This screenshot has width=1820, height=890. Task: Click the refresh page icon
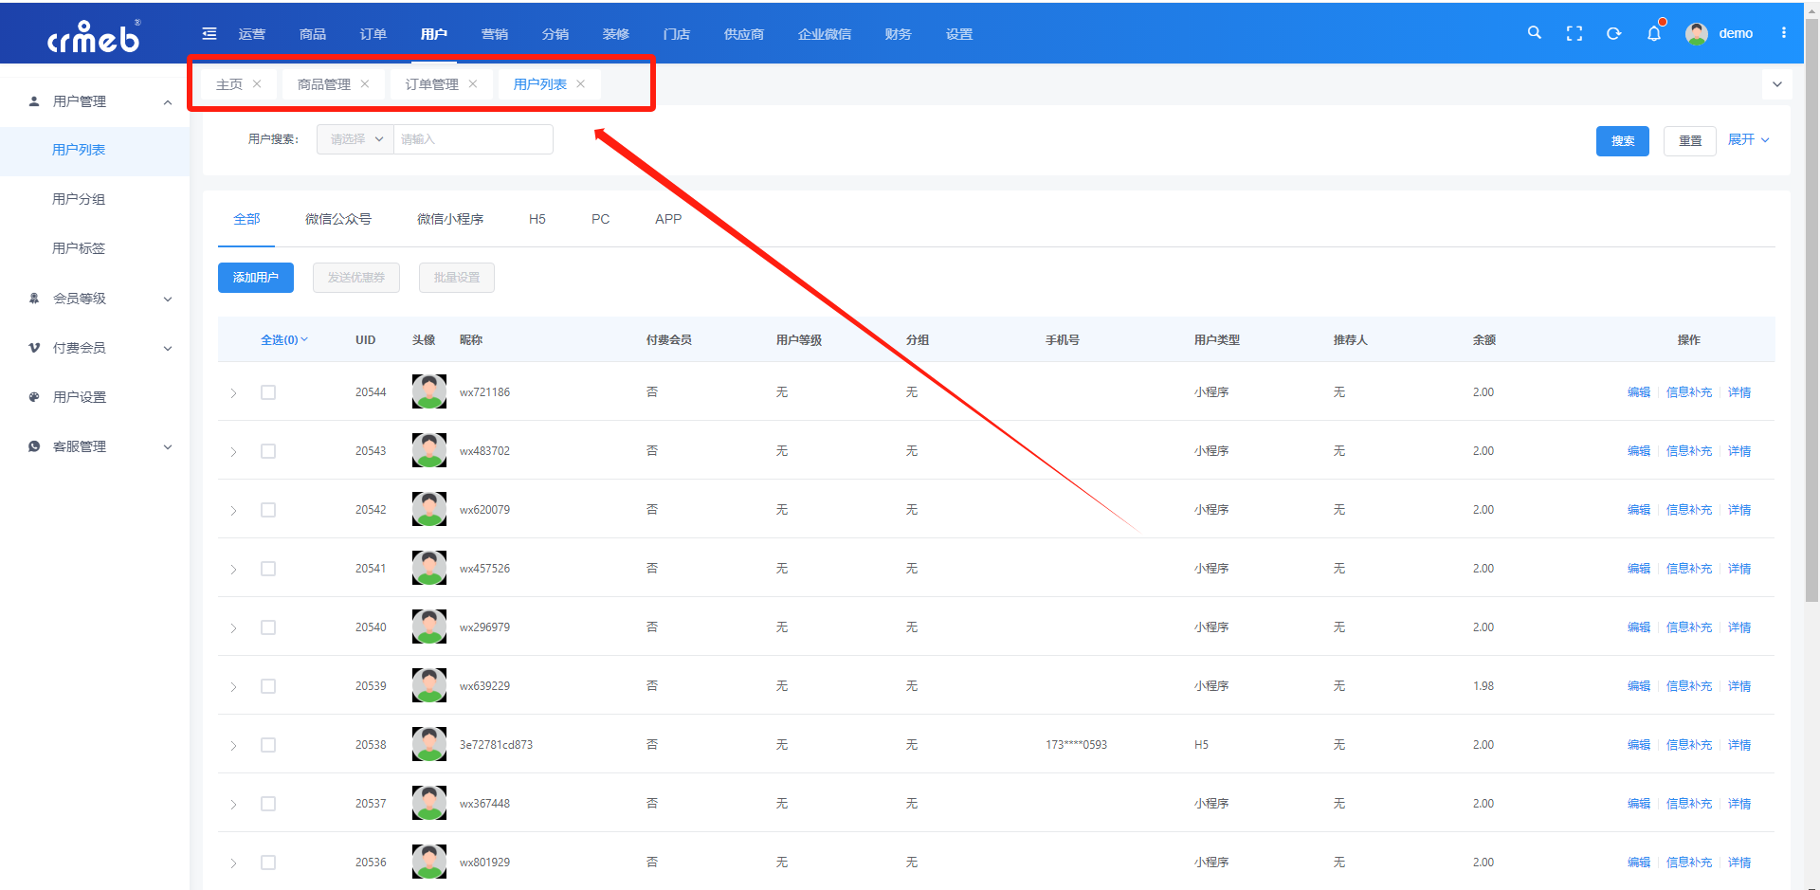1613,34
